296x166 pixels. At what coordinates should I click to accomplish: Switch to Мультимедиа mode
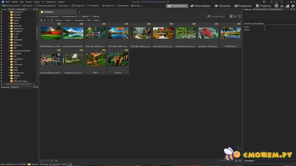(200, 6)
